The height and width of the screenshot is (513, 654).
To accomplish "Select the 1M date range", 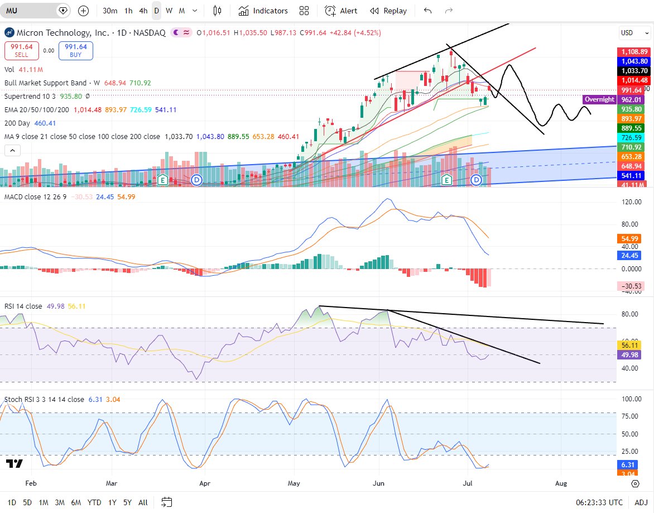I will click(44, 502).
